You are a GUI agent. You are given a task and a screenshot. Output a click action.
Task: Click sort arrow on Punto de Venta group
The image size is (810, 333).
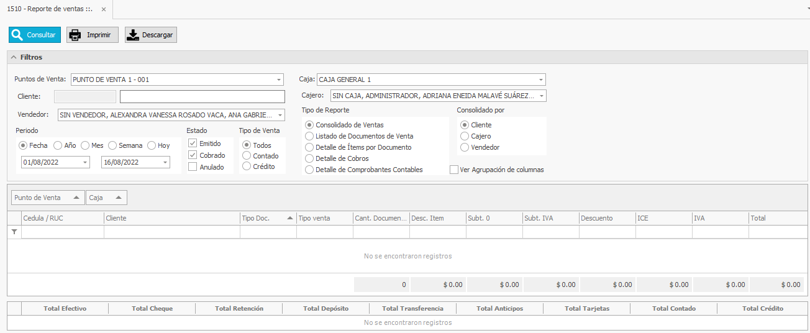tap(76, 198)
